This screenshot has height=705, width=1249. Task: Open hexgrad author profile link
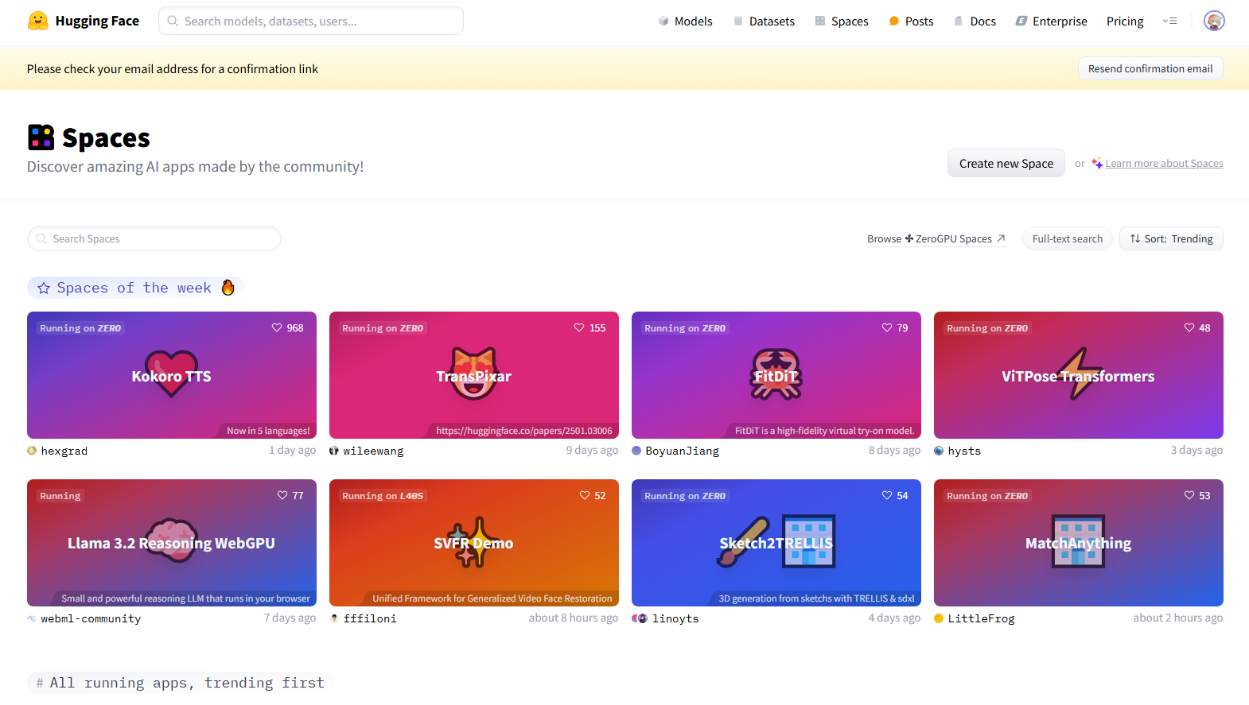[64, 451]
